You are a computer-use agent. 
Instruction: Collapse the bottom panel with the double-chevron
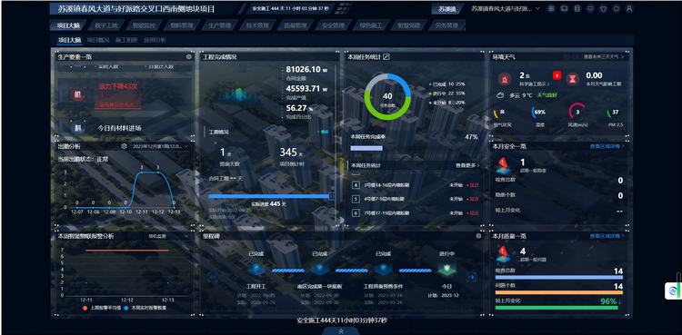(341, 331)
